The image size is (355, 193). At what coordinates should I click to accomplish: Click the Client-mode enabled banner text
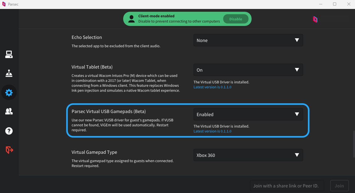click(157, 16)
